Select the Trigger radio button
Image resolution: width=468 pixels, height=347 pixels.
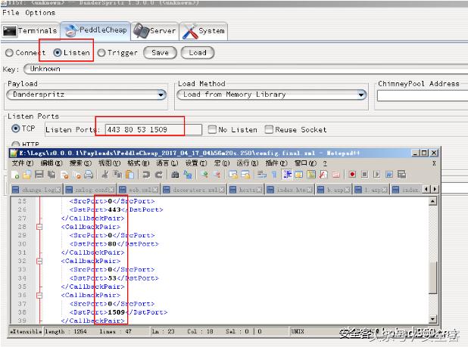[x=101, y=53]
